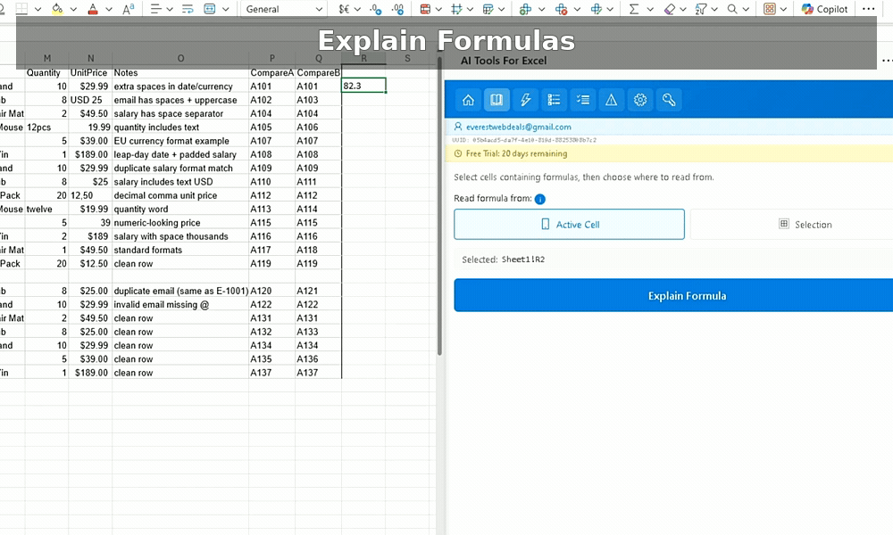893x535 pixels.
Task: Click the book icon for Explain Formulas
Action: point(497,100)
